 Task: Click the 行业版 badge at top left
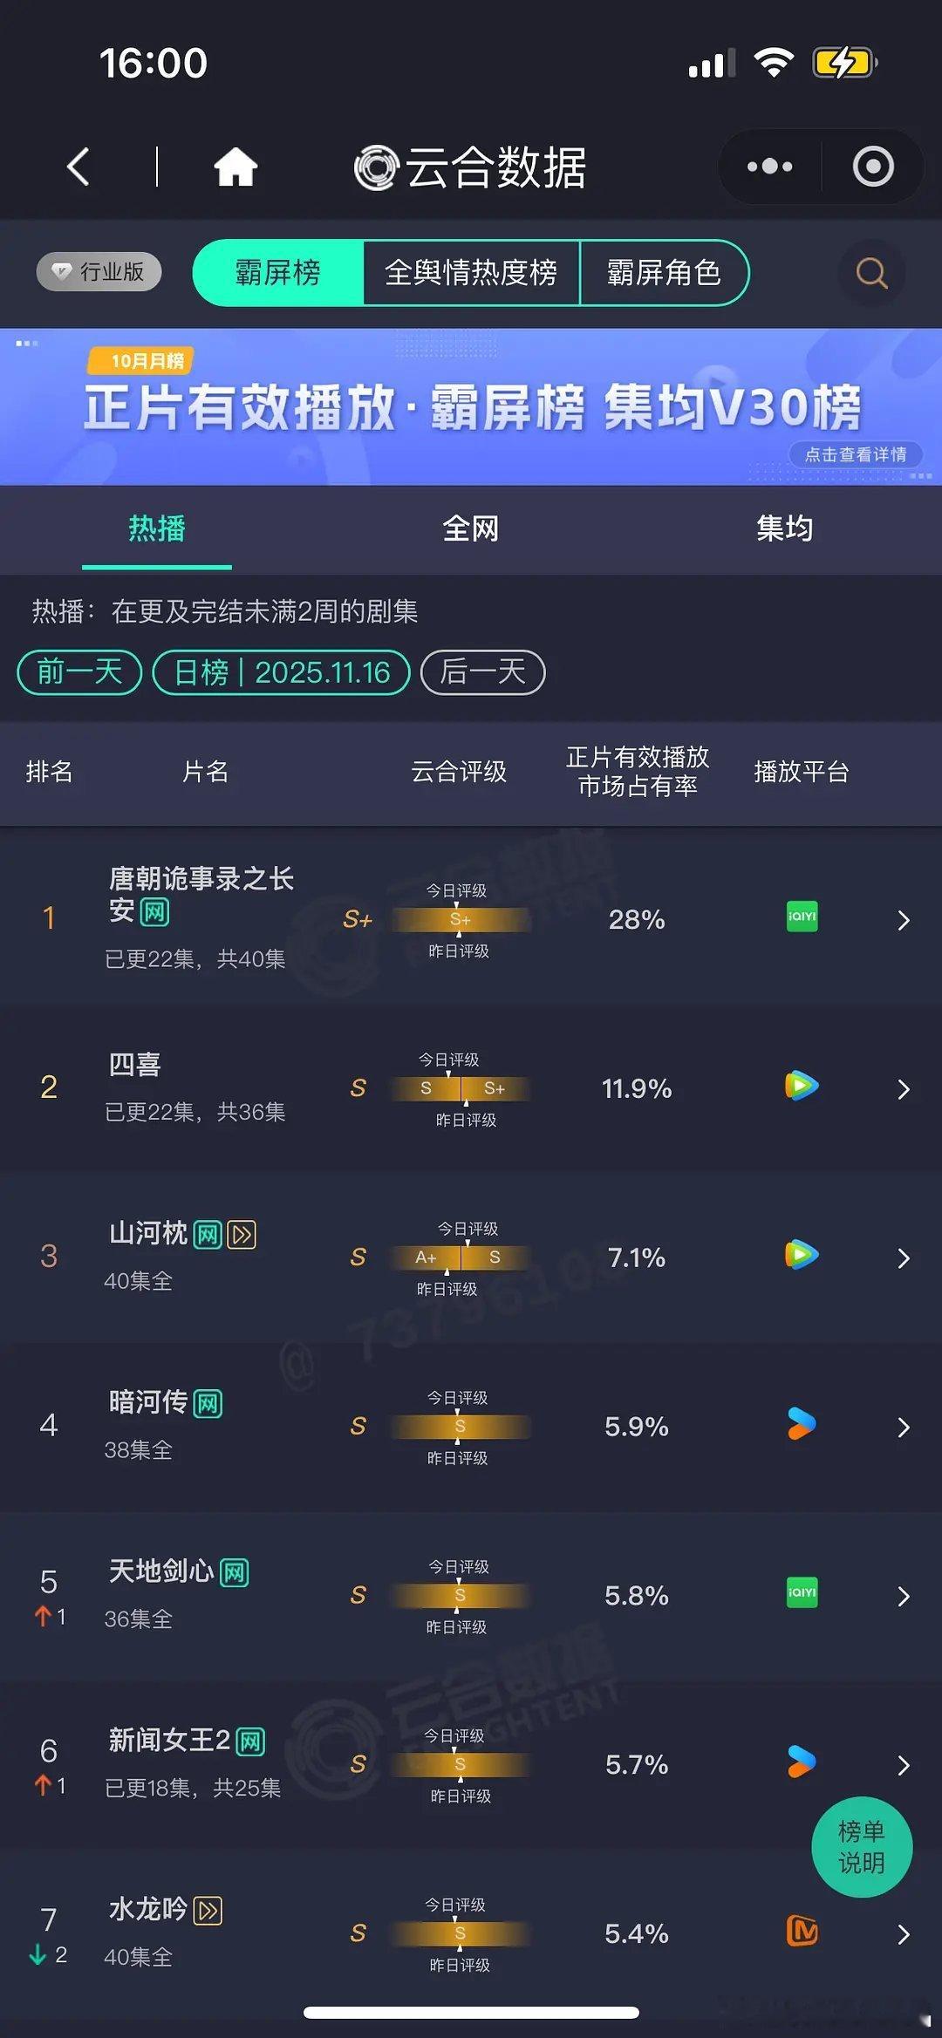[99, 271]
